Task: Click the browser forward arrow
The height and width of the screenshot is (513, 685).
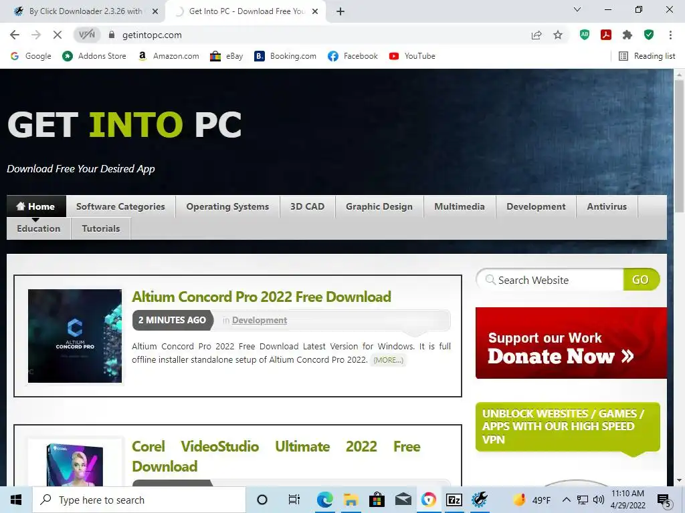Action: 36,35
